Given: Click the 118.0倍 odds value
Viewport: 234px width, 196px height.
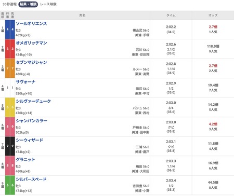Looking at the screenshot, I should pyautogui.click(x=213, y=46).
